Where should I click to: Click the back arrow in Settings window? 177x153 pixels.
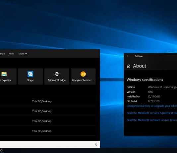(128, 56)
